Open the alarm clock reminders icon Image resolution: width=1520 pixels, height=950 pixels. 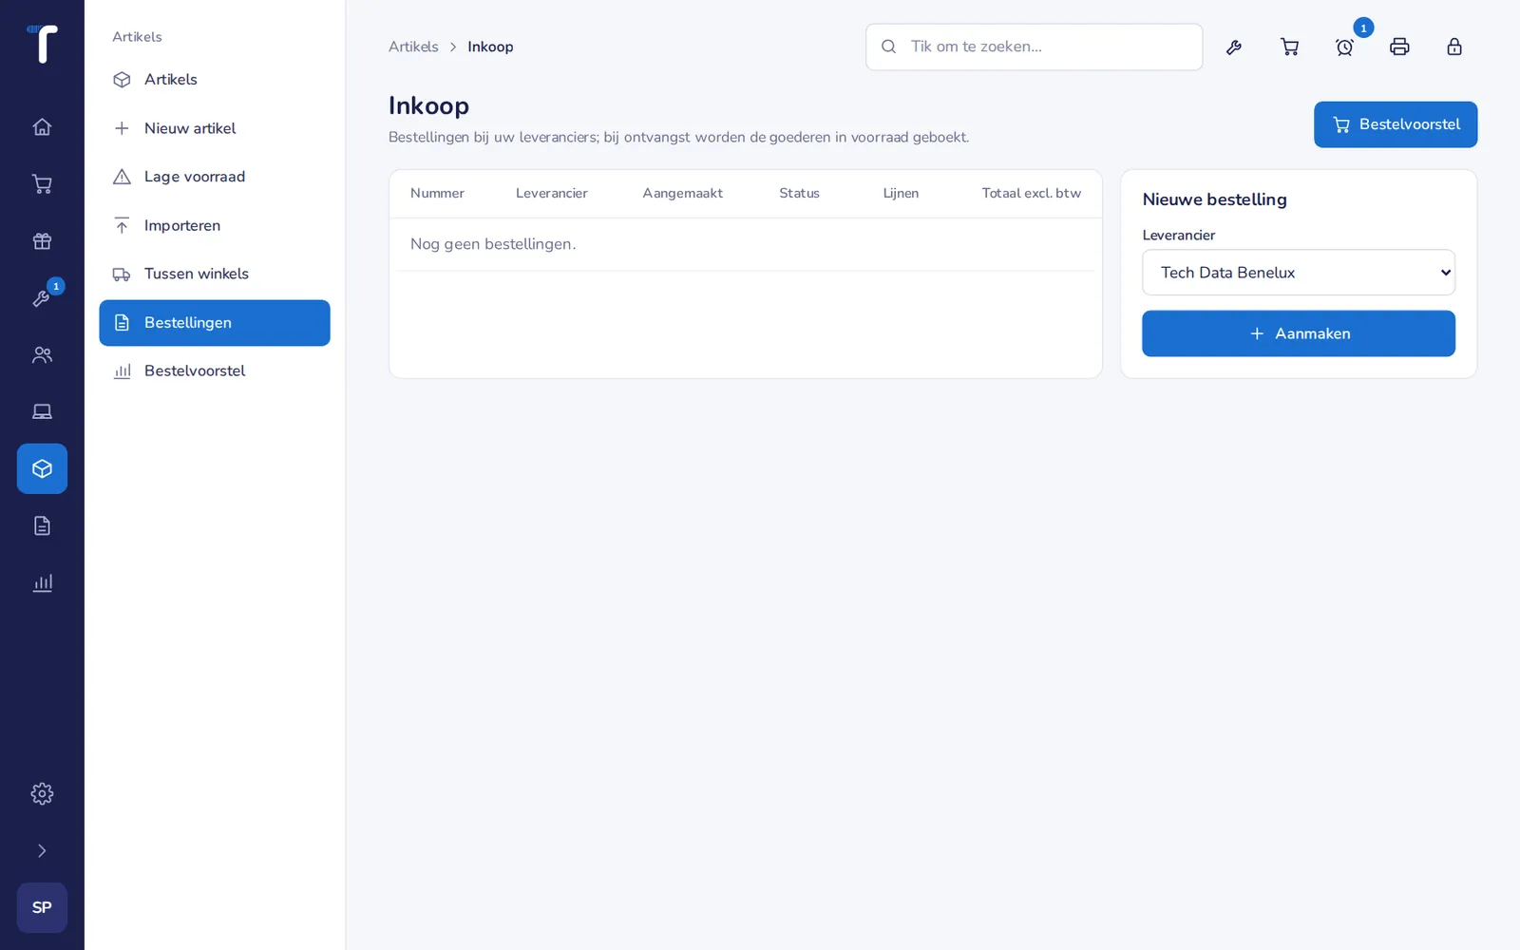[x=1344, y=47]
